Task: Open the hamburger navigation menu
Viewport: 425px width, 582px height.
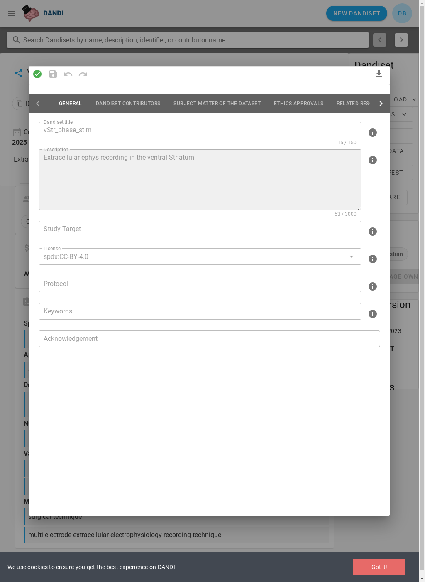Action: (x=12, y=13)
